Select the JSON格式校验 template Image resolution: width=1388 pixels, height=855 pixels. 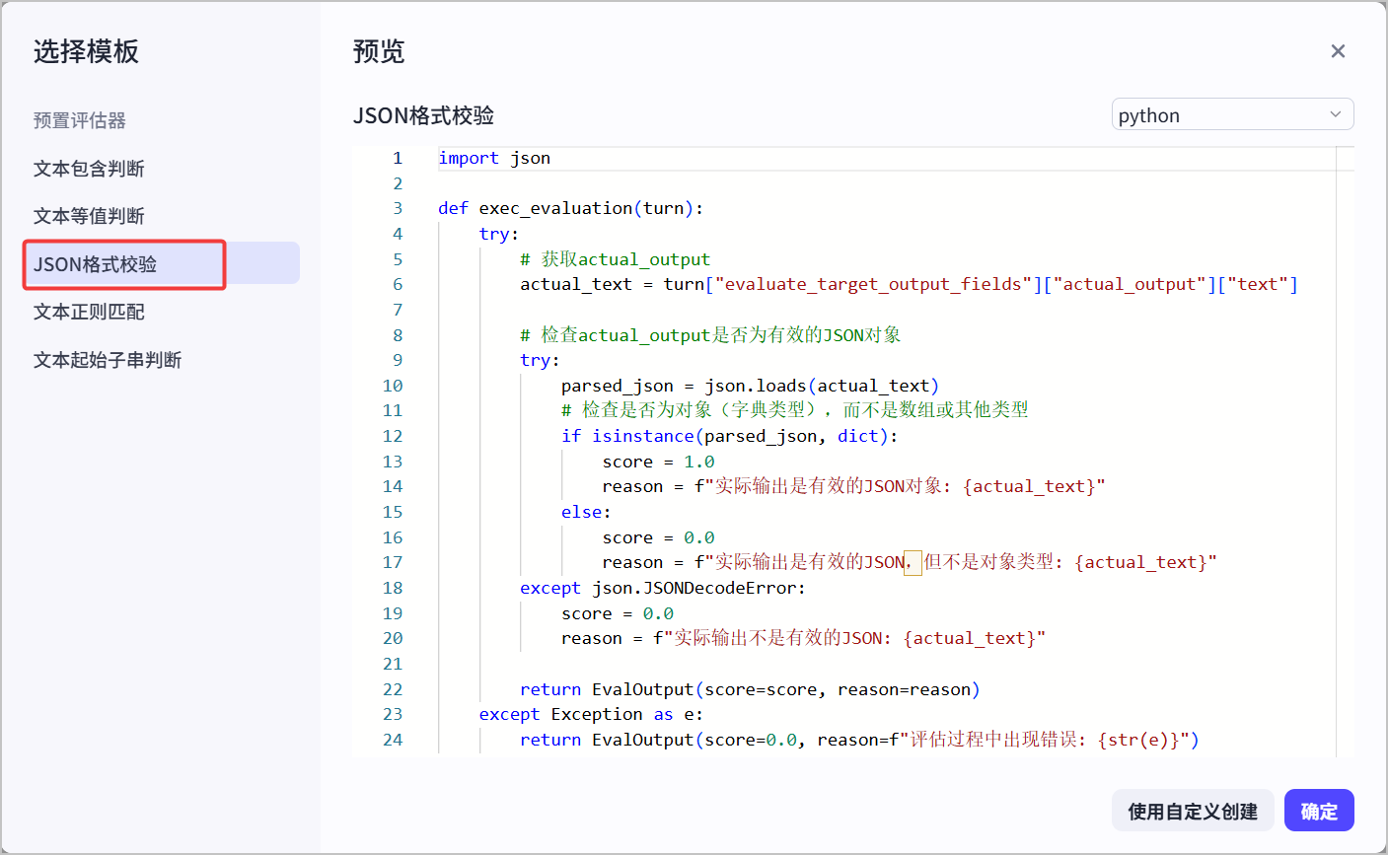click(x=162, y=263)
